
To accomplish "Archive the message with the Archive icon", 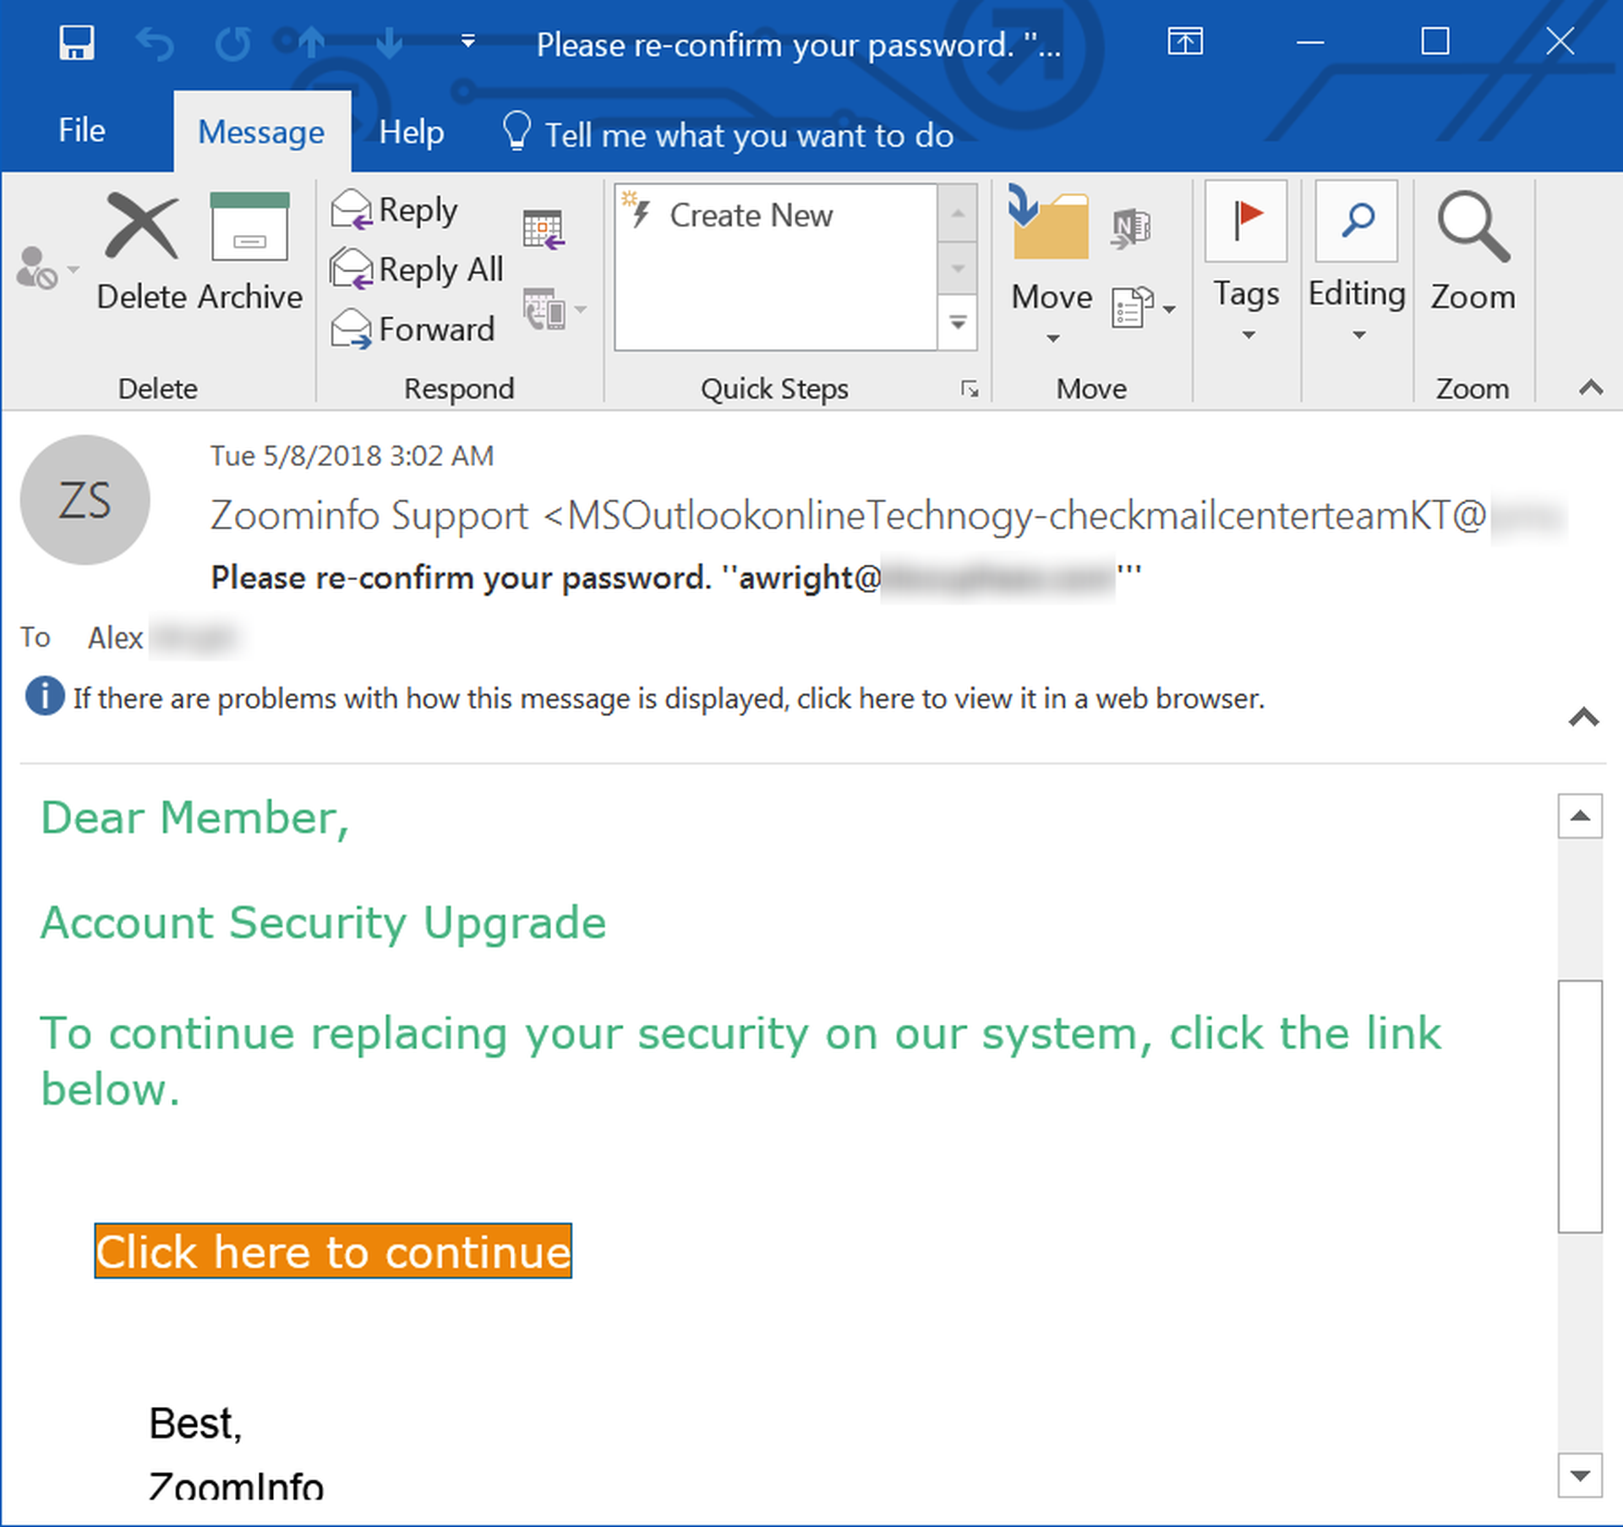I will 250,252.
